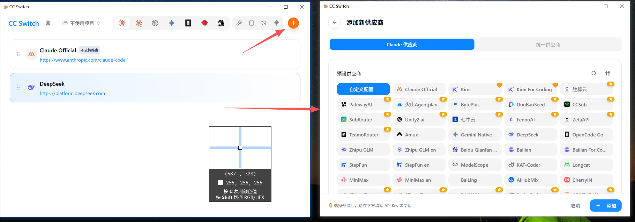Open the 不使用项目 project dropdown

click(82, 23)
